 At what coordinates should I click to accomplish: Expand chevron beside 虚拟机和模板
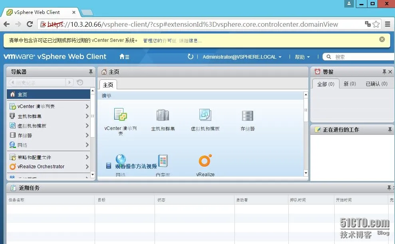point(87,126)
